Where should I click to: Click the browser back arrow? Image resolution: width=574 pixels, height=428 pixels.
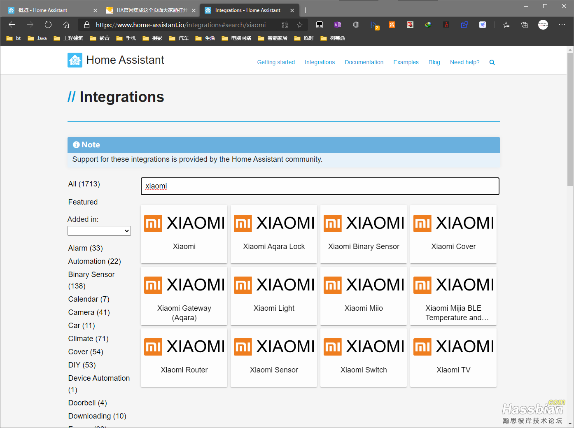pos(12,25)
